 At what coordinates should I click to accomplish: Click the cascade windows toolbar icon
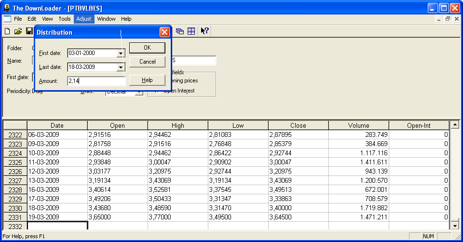pos(179,31)
